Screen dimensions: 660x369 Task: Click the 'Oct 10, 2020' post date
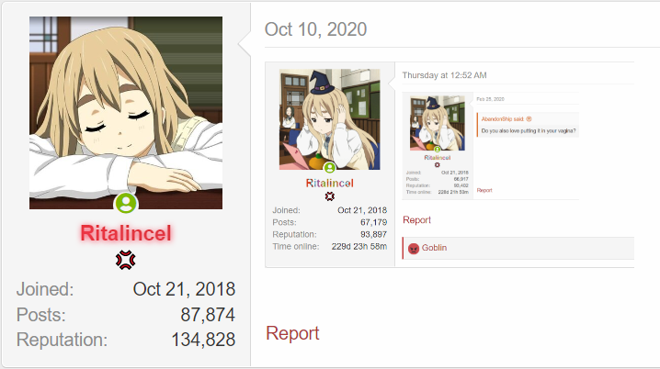pos(315,29)
